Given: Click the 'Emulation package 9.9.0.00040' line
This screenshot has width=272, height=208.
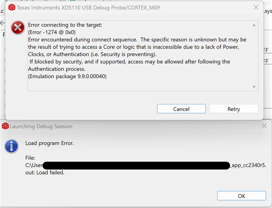Looking at the screenshot, I should click(67, 76).
